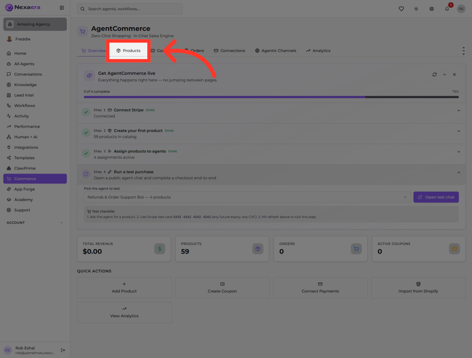The height and width of the screenshot is (358, 472).
Task: Click Create Coupon quick action
Action: 222,288
